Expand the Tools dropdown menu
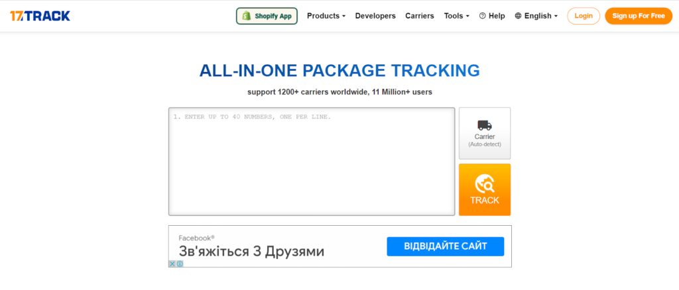The width and height of the screenshot is (679, 290). click(456, 16)
